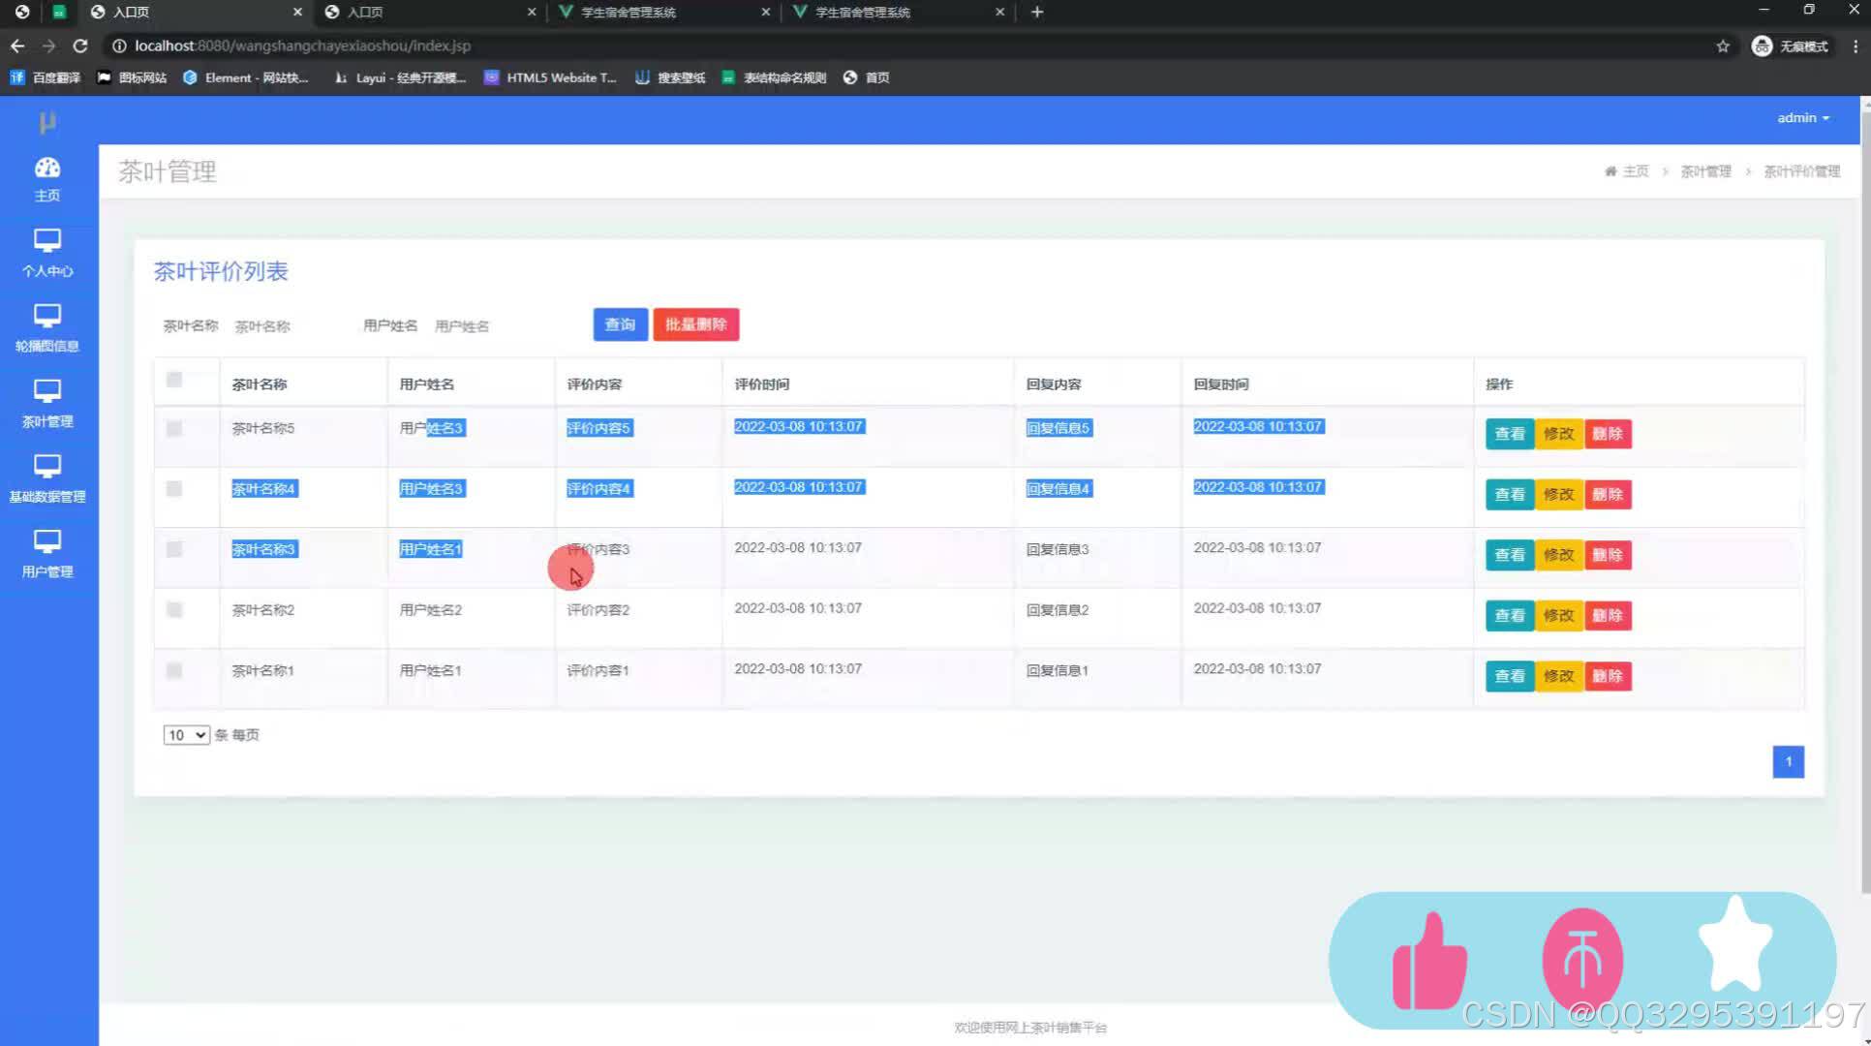Image resolution: width=1871 pixels, height=1046 pixels.
Task: Close the first 入口页 tab
Action: click(297, 12)
